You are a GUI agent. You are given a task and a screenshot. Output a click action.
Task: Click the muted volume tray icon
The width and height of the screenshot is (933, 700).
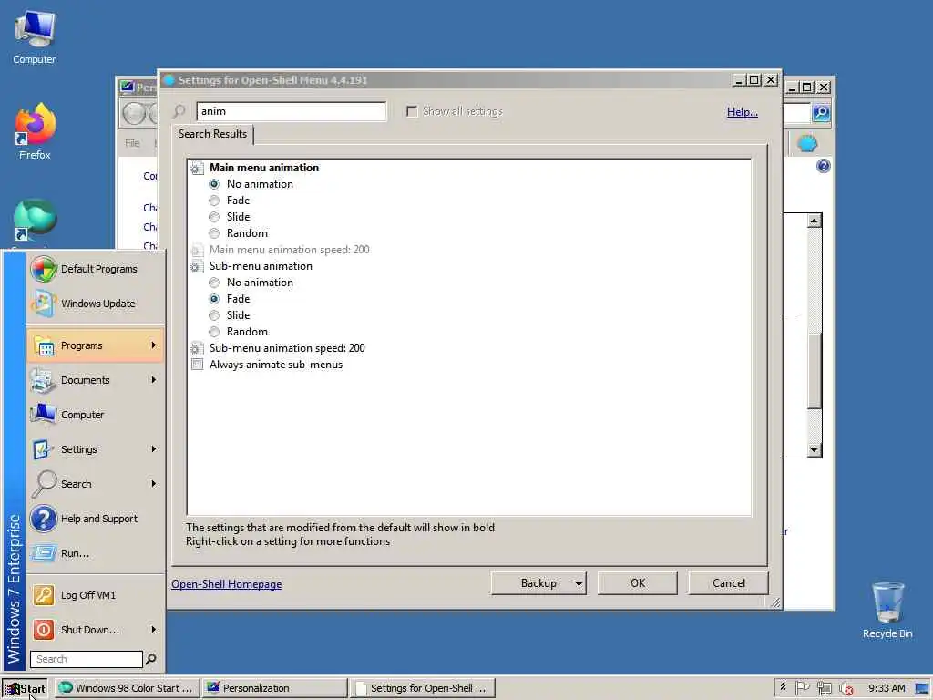click(x=846, y=689)
